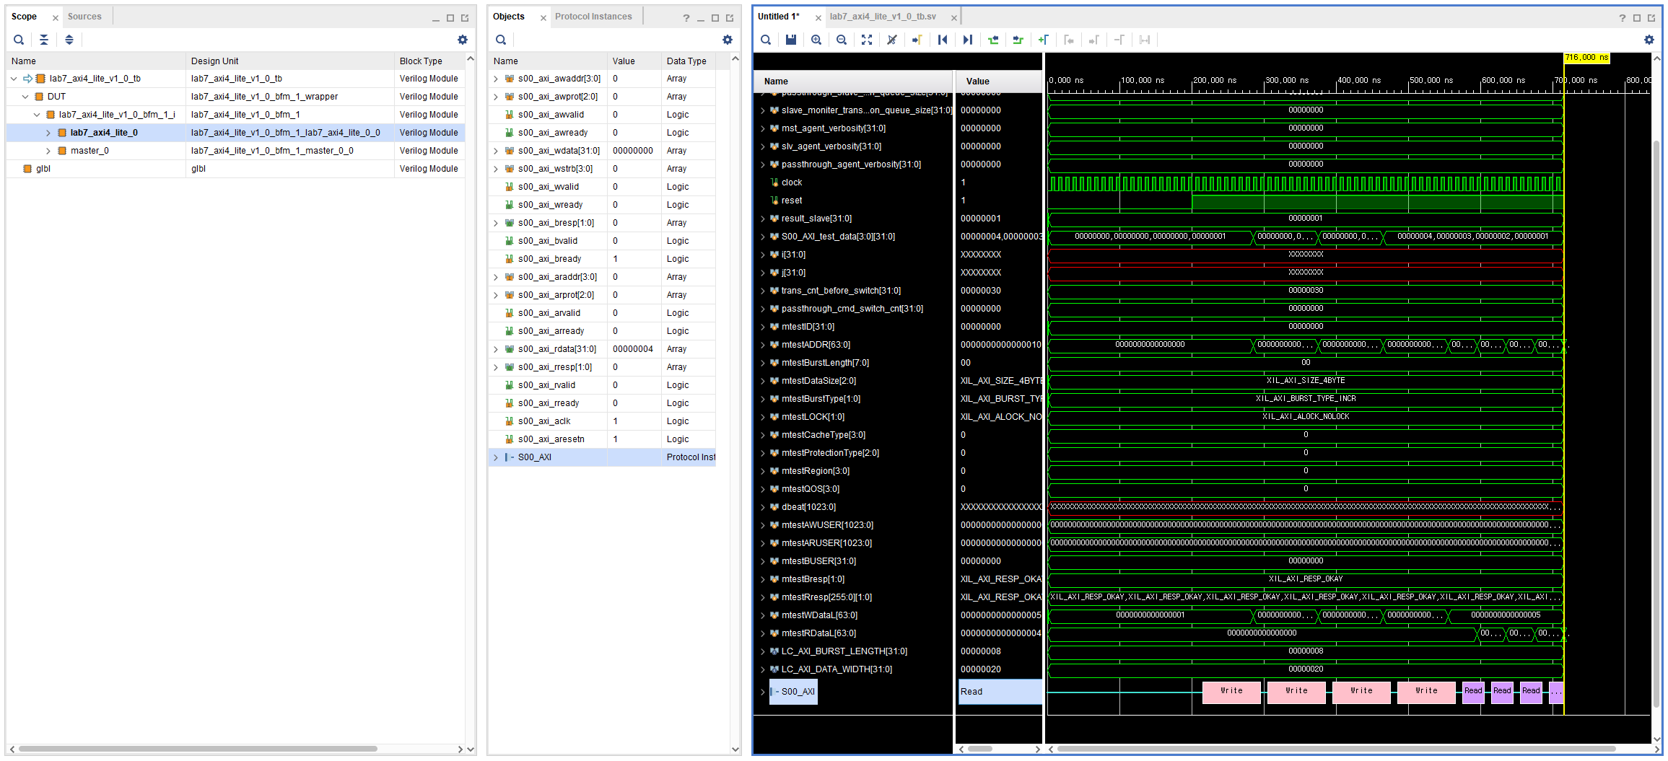Expand the S00_AXI protocol instance in Objects
The width and height of the screenshot is (1668, 761).
496,457
